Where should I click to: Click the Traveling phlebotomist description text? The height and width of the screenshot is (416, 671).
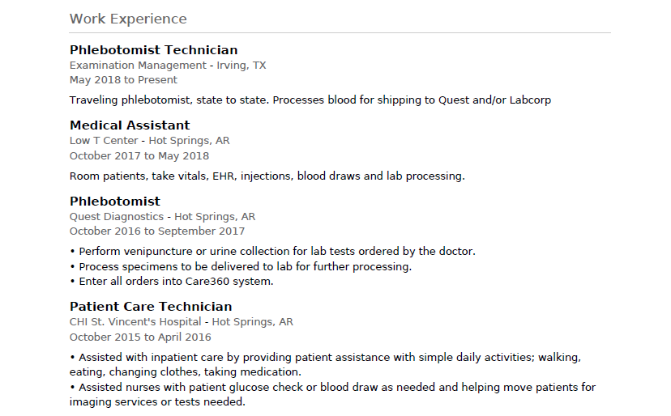tap(310, 100)
